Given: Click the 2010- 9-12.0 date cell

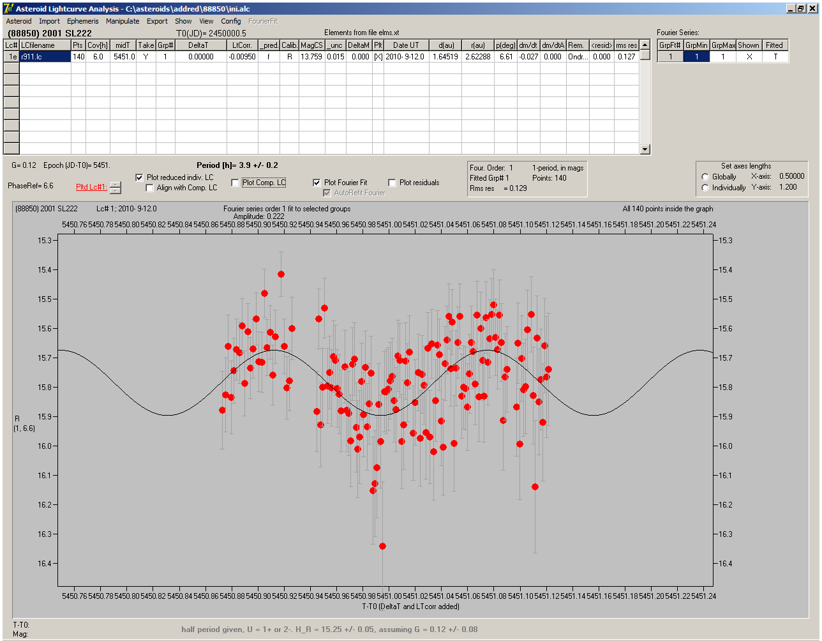Looking at the screenshot, I should click(x=406, y=57).
